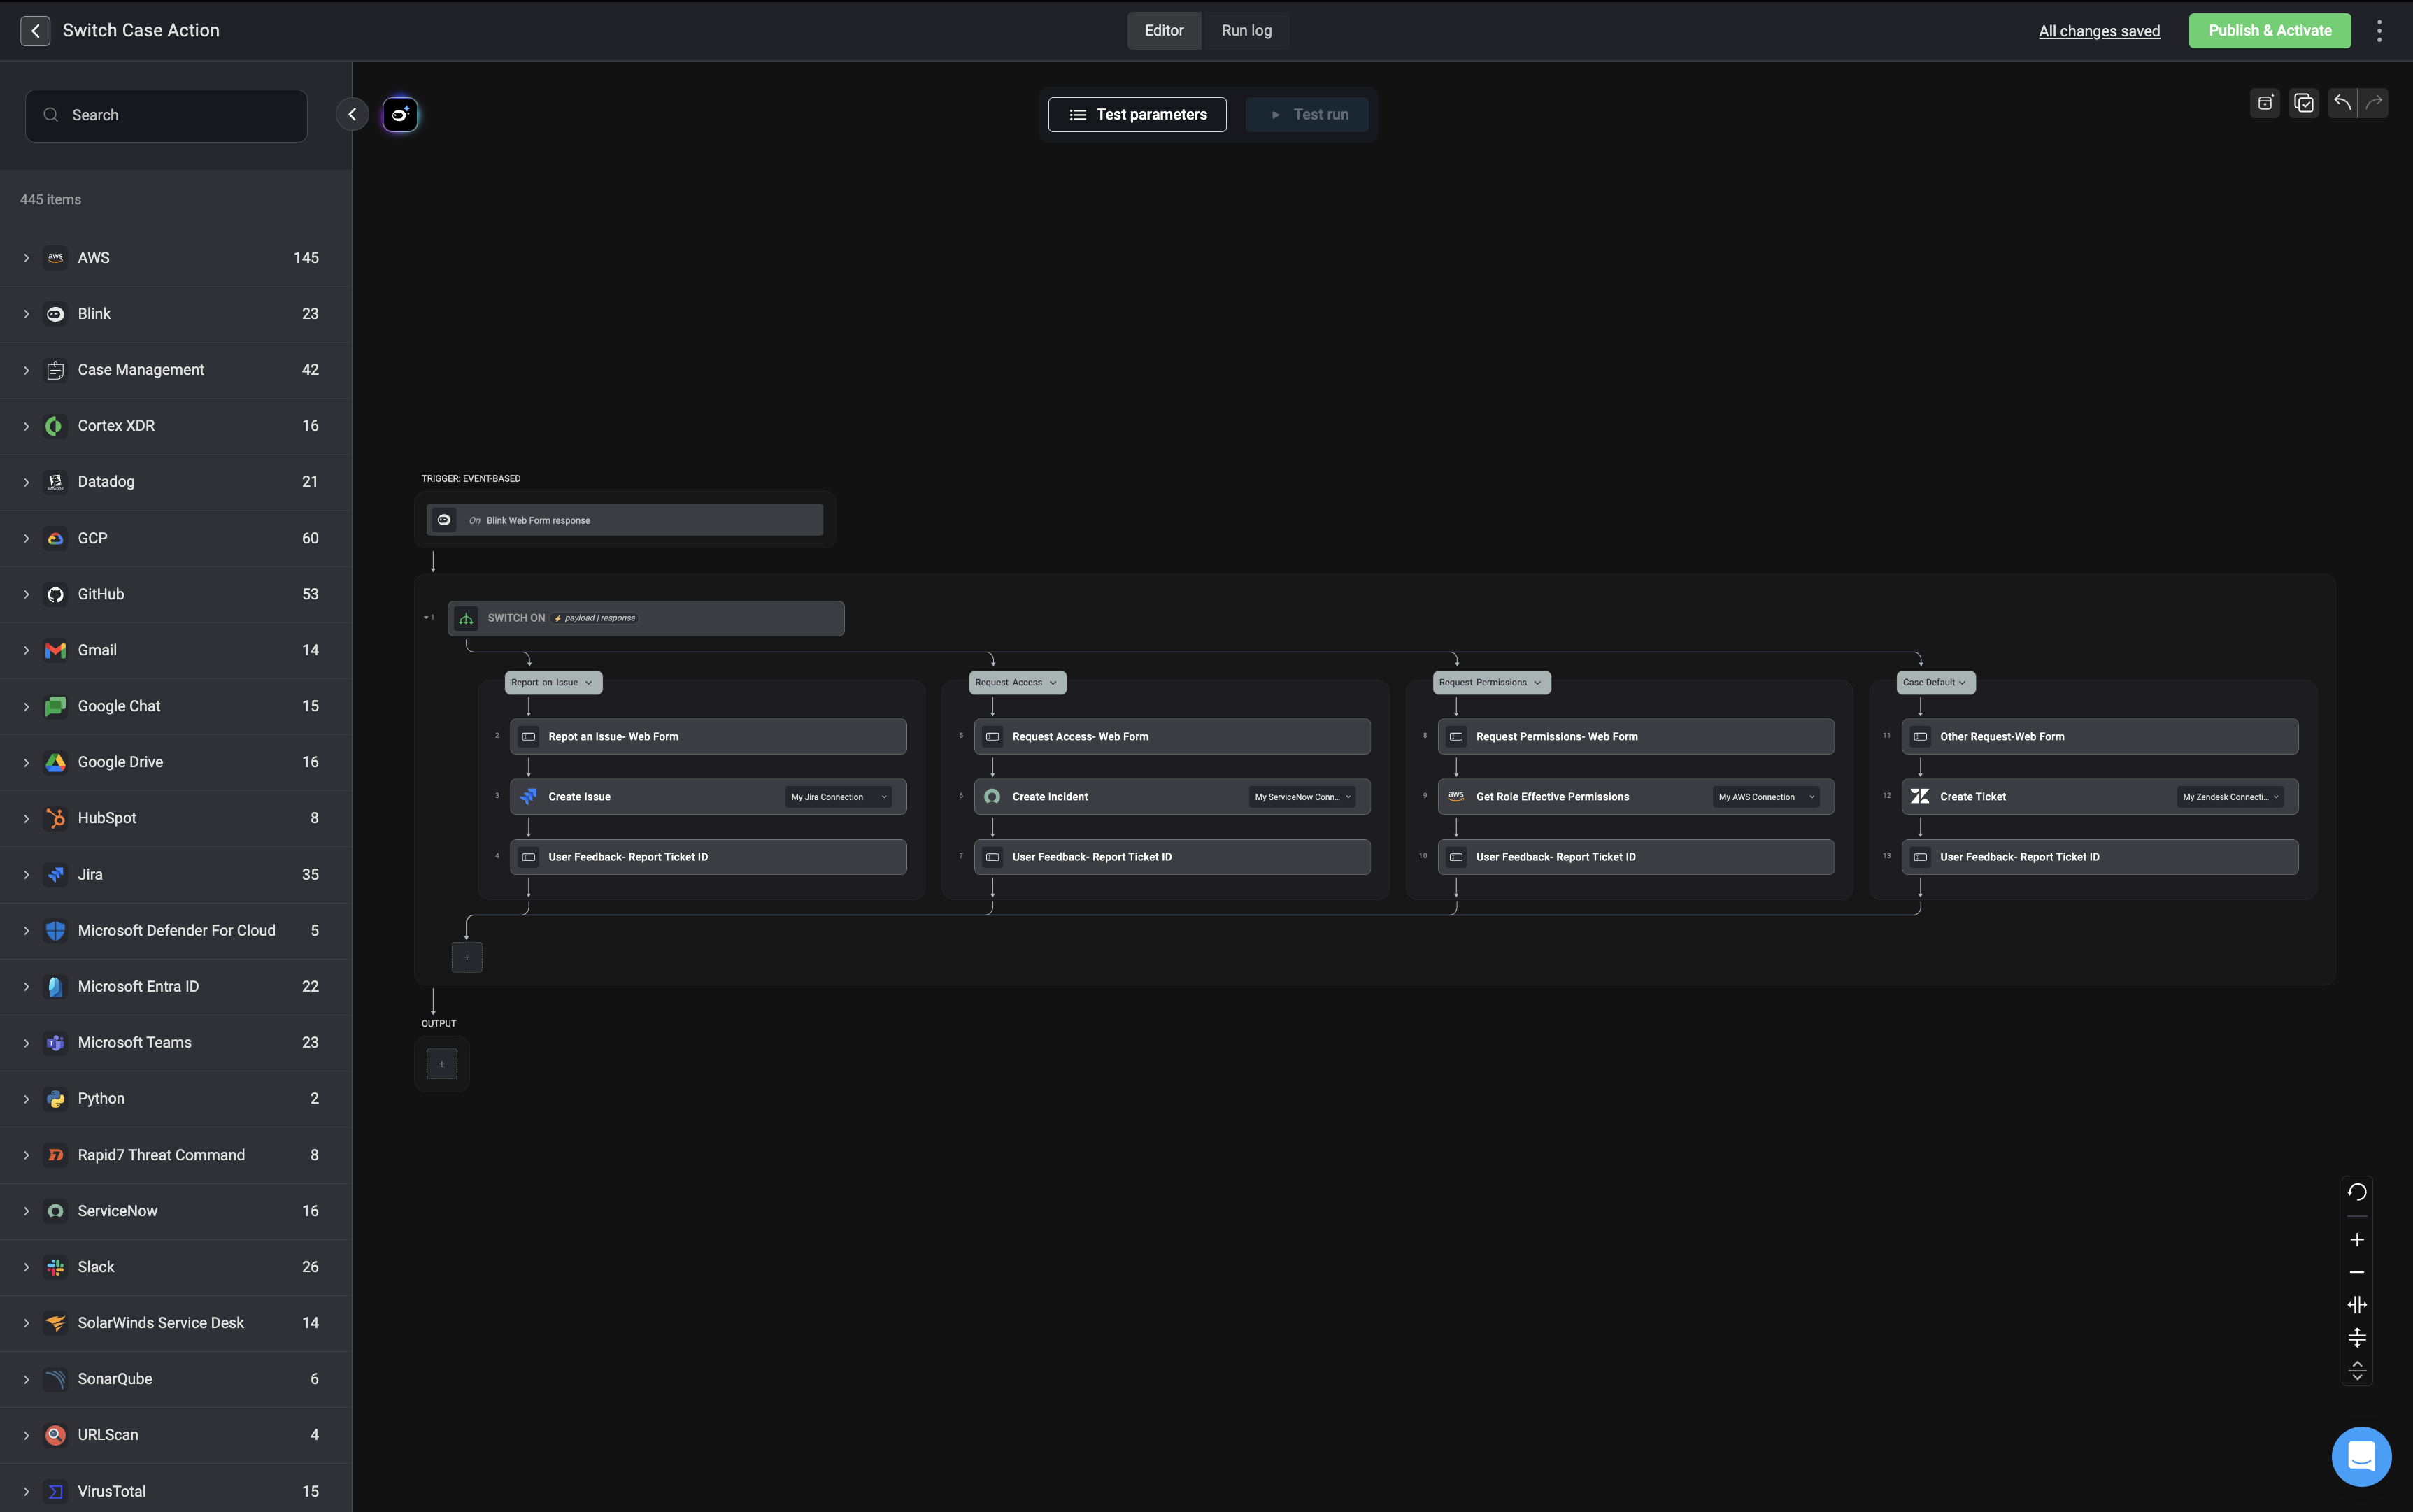
Task: Click the multi-select checkbox icon
Action: click(x=2304, y=102)
